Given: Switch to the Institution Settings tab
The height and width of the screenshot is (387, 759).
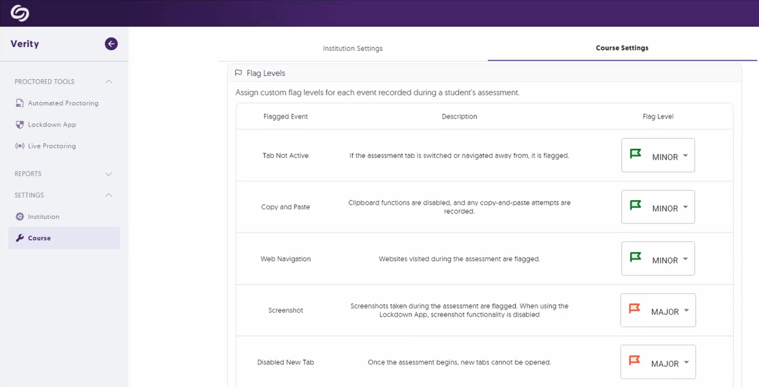Looking at the screenshot, I should 352,48.
